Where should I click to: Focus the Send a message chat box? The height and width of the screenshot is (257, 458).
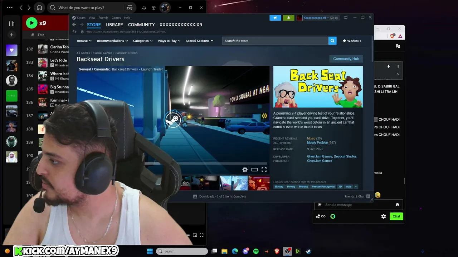click(x=359, y=205)
